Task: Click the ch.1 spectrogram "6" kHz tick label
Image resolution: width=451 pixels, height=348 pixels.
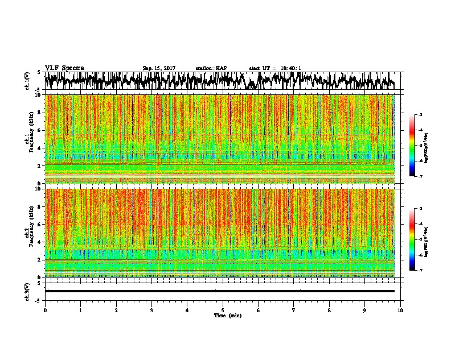Action: tap(40, 130)
